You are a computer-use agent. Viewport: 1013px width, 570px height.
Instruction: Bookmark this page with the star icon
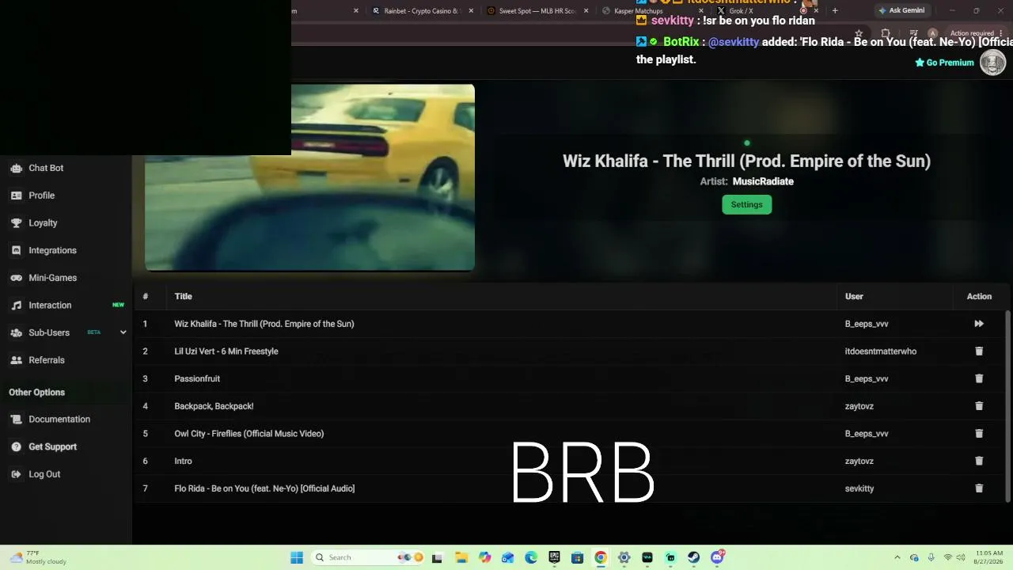tap(859, 33)
